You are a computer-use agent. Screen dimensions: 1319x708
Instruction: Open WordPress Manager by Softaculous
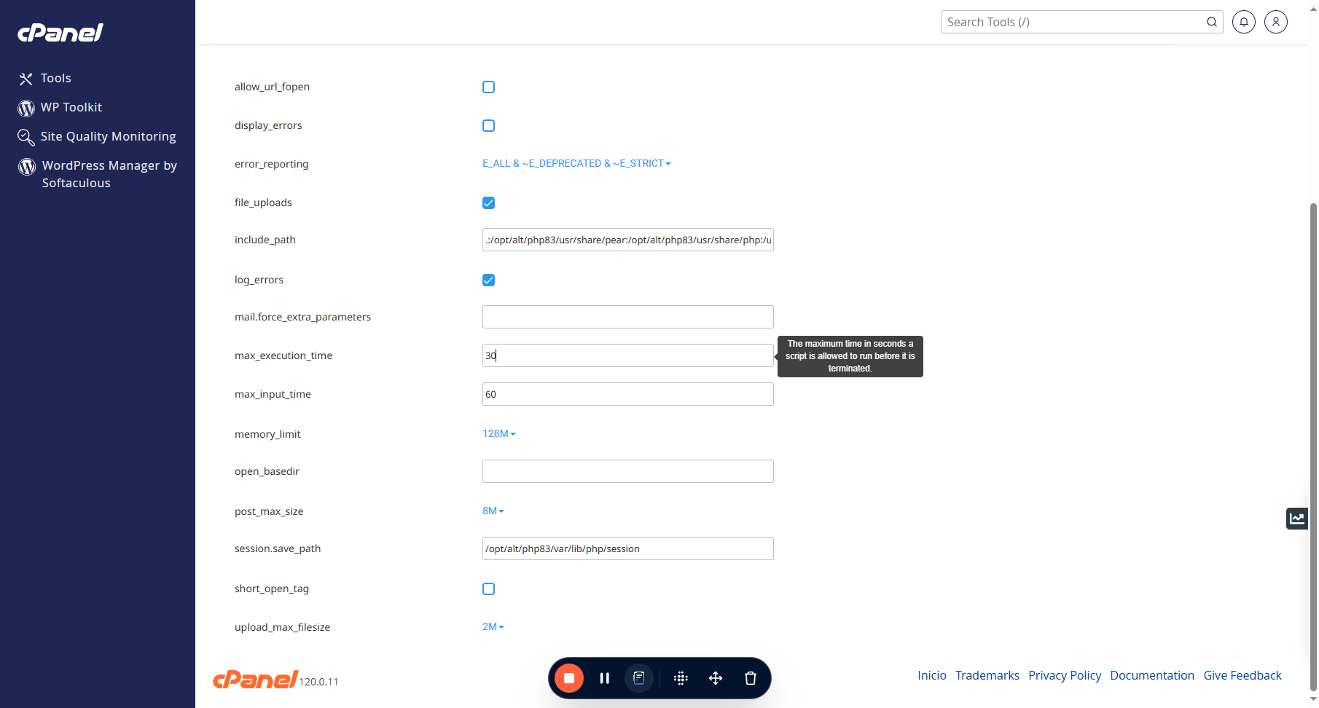pyautogui.click(x=109, y=174)
